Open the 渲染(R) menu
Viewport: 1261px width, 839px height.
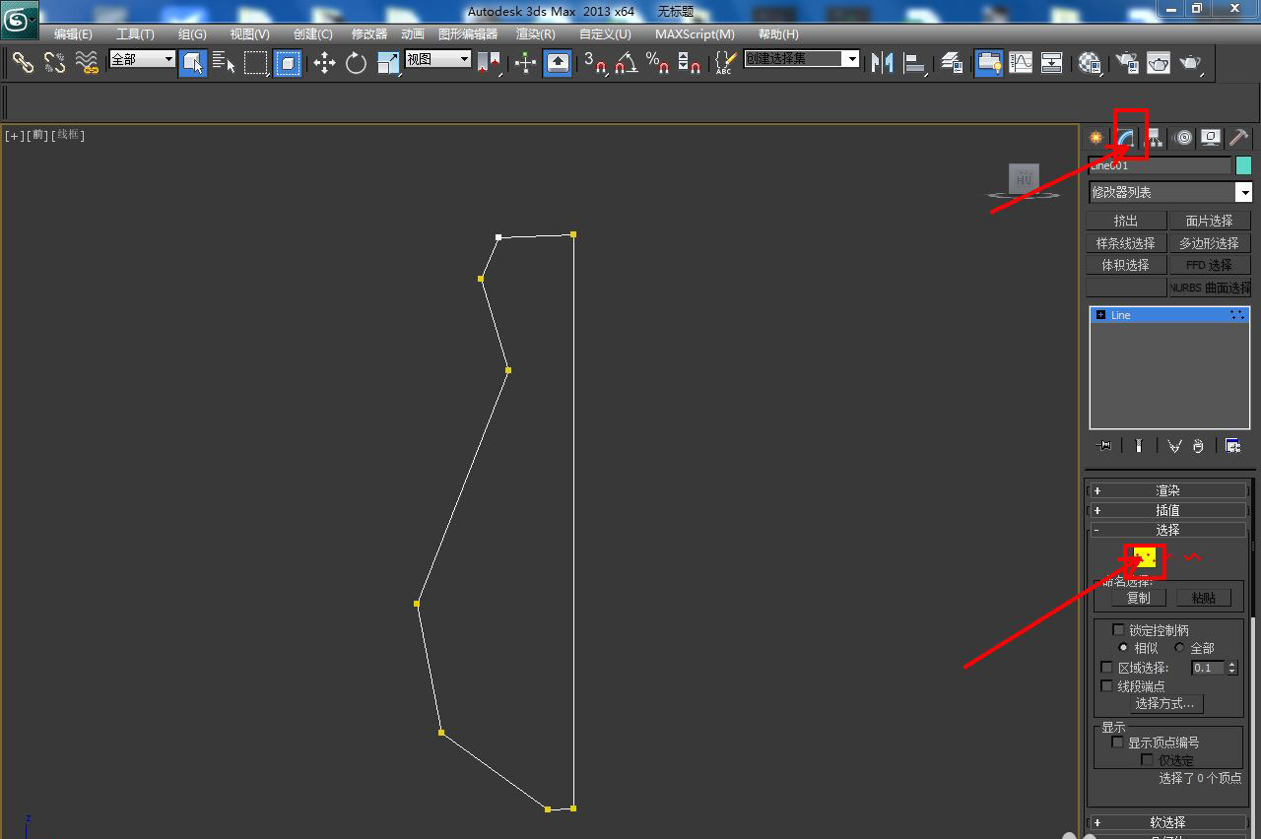tap(535, 34)
